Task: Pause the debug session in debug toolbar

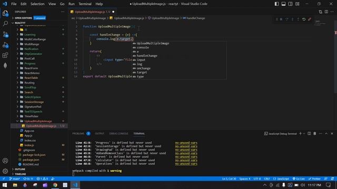Action: (x=281, y=19)
